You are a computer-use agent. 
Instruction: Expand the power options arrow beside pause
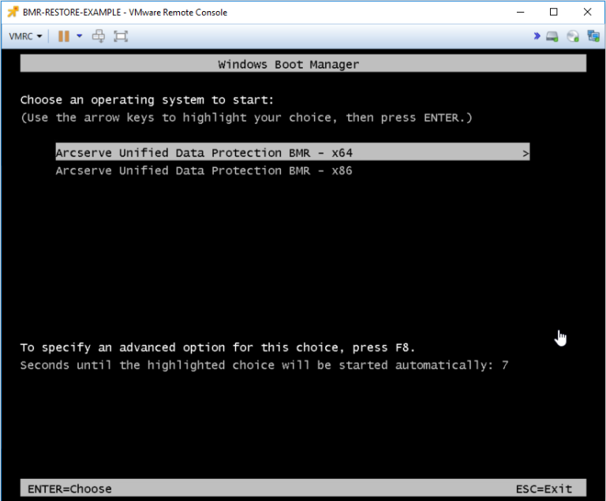click(79, 36)
